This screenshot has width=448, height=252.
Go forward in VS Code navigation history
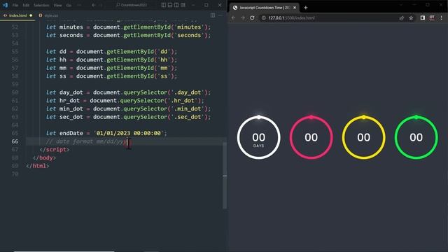(100, 5)
